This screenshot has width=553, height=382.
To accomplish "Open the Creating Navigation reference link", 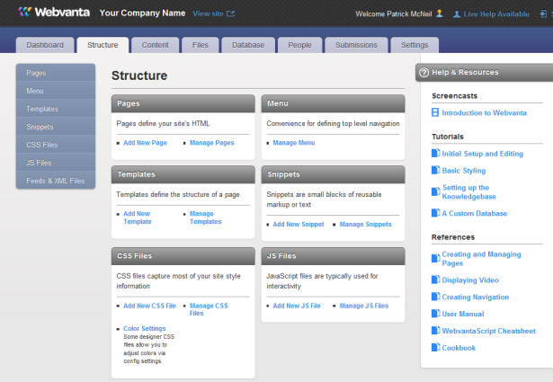I will point(475,298).
